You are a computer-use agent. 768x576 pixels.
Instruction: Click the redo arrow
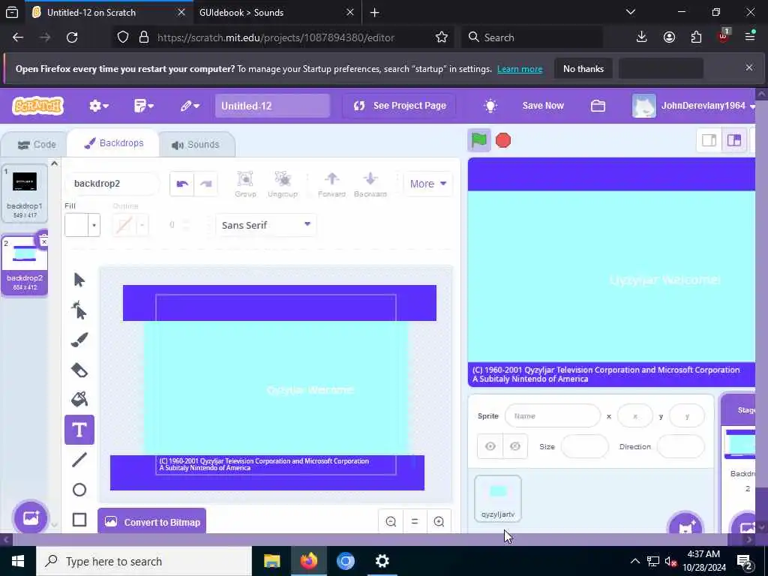coord(205,184)
